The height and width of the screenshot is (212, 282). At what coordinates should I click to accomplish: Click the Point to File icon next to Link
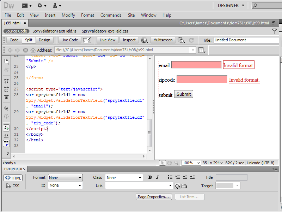tap(177, 186)
